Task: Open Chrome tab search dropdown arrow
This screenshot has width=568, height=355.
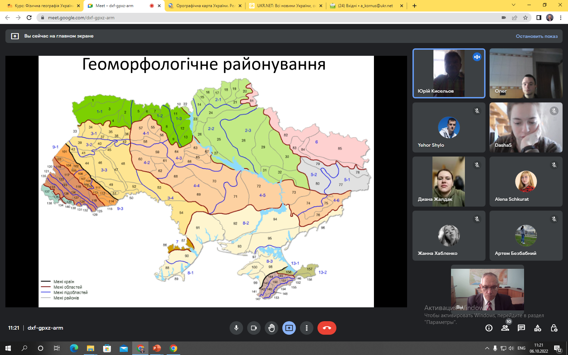Action: 514,5
